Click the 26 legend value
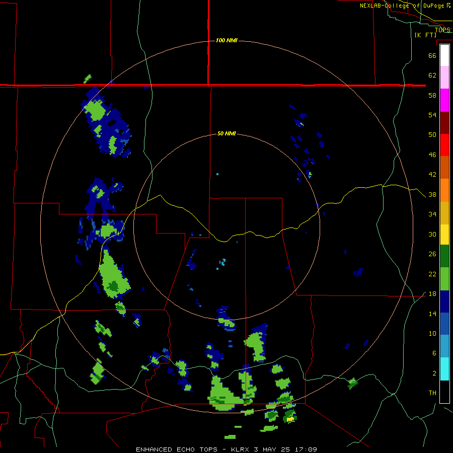Screen dimensions: 453x453 click(432, 254)
